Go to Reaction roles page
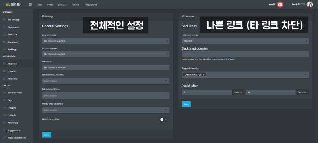Image resolution: width=318 pixels, height=143 pixels. [x=15, y=93]
